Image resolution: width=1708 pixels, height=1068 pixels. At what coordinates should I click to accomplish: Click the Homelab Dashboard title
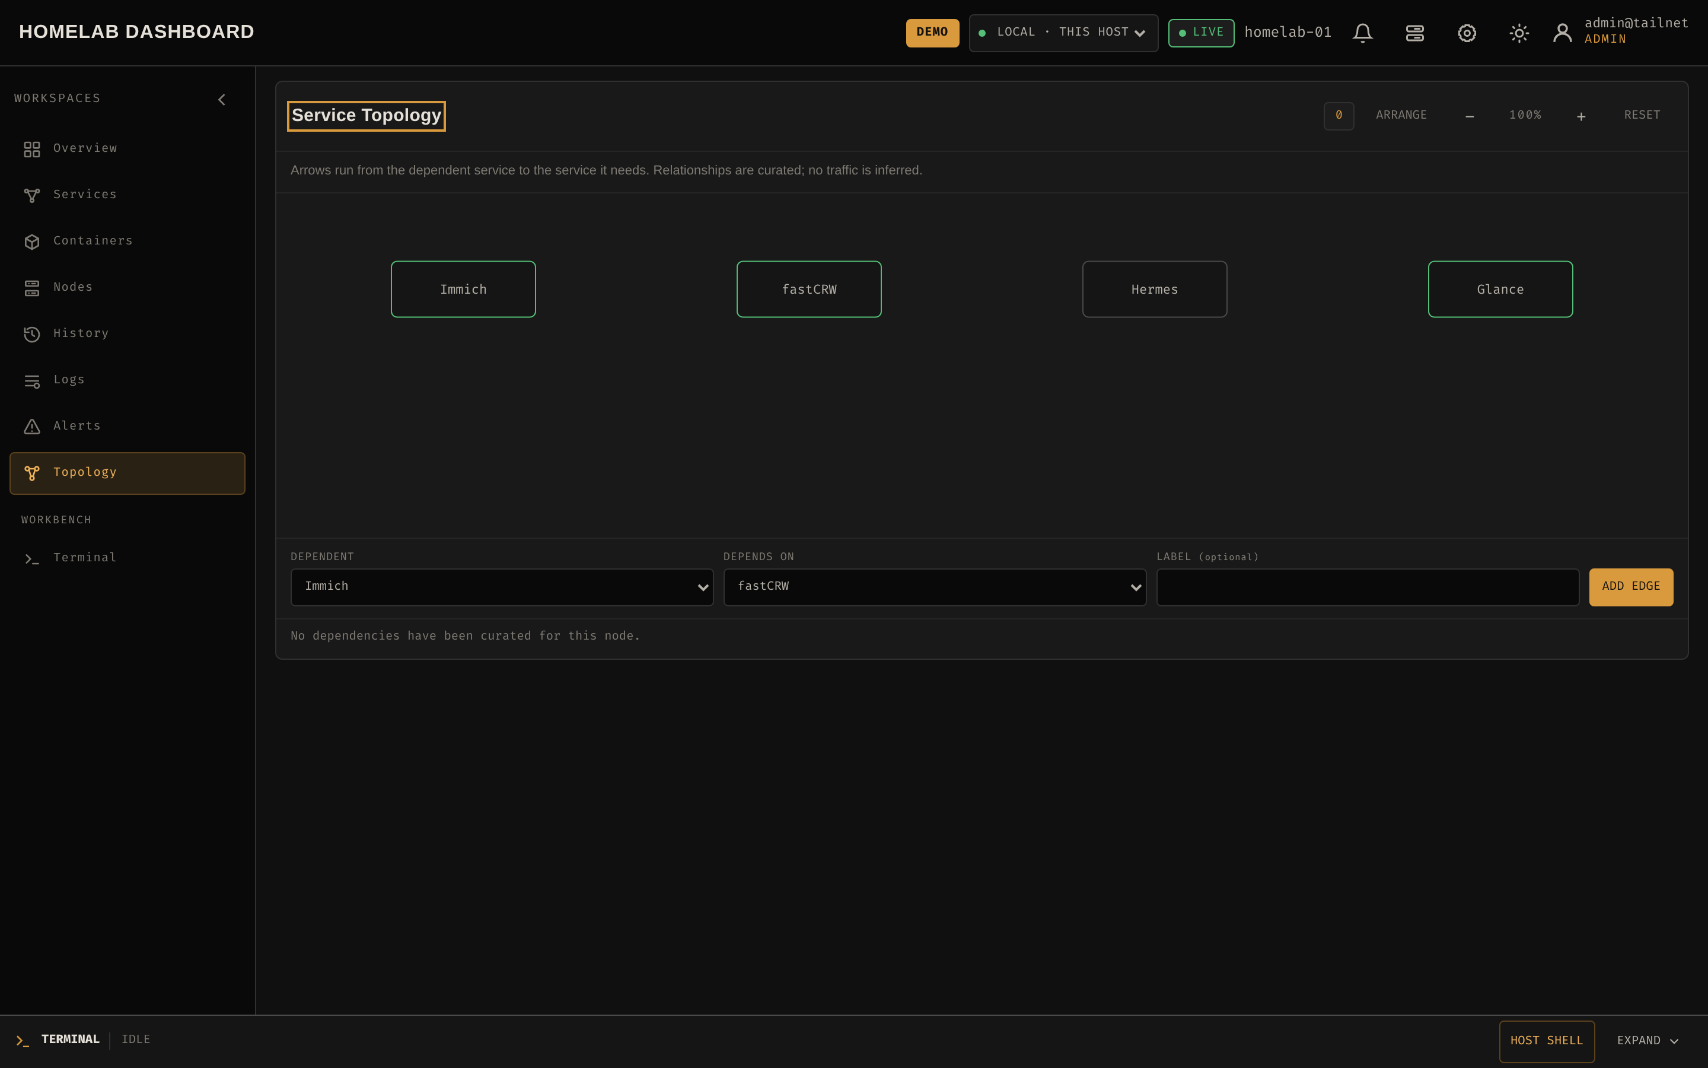click(136, 32)
